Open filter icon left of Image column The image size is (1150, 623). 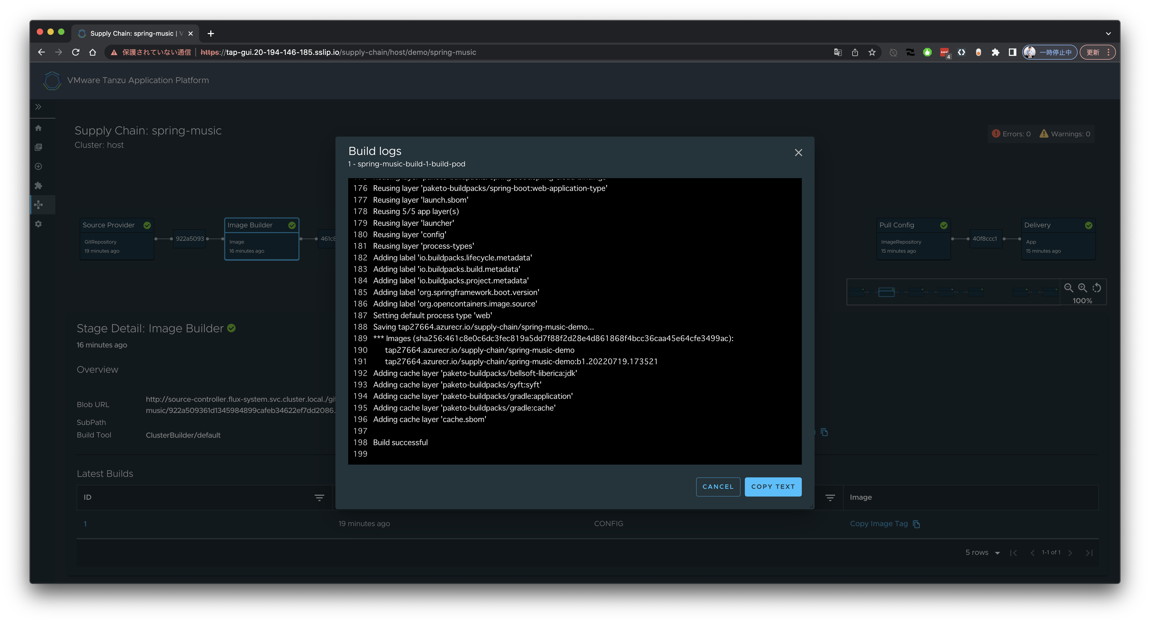pyautogui.click(x=830, y=498)
